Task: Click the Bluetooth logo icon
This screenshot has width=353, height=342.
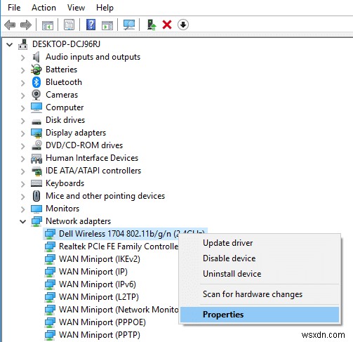Action: click(x=36, y=82)
